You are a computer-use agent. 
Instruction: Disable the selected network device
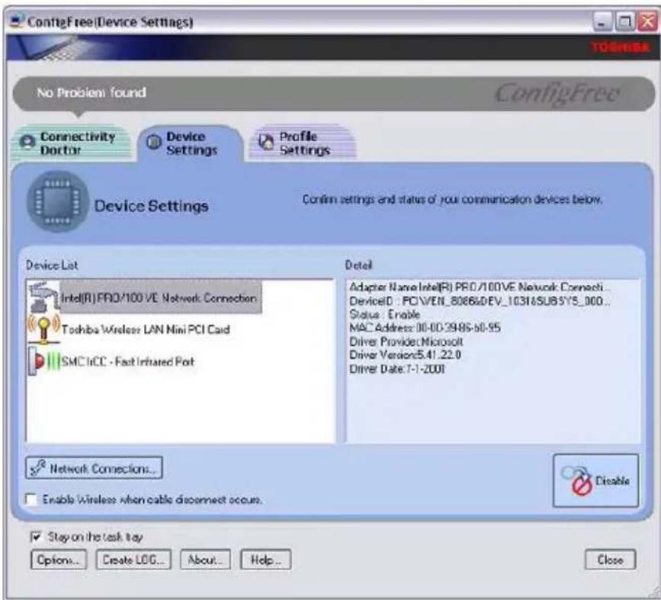(x=595, y=480)
